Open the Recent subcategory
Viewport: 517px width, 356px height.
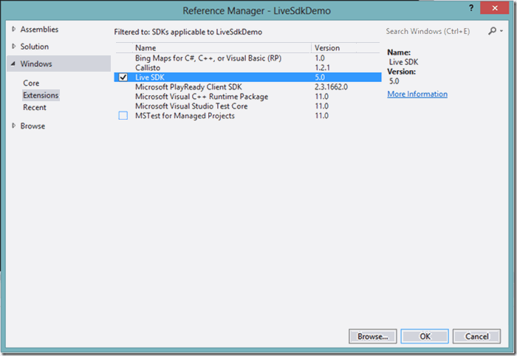(x=35, y=107)
